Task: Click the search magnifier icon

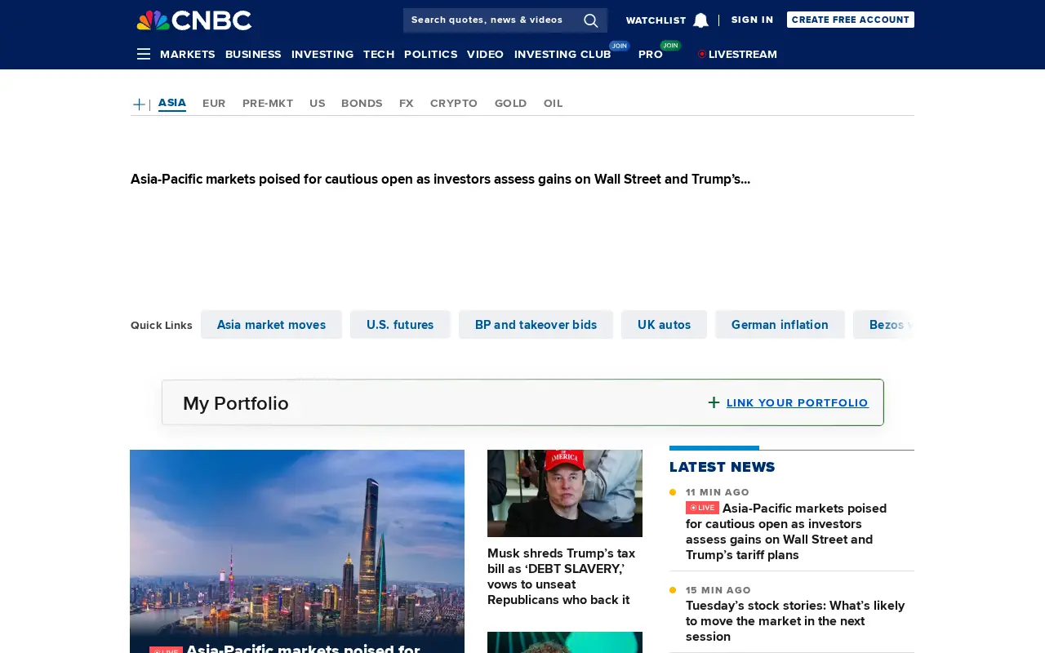Action: [x=591, y=20]
